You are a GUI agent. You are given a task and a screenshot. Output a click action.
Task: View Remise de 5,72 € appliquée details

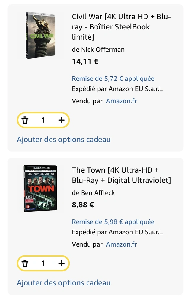[x=113, y=78]
